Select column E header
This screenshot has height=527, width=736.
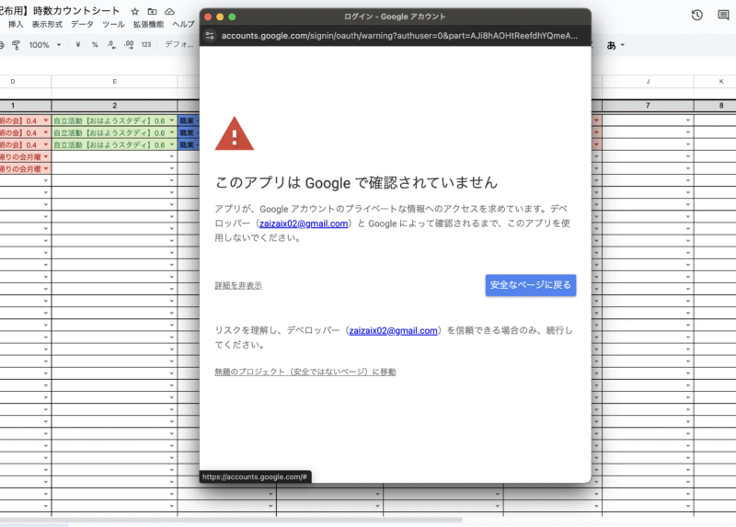click(114, 82)
